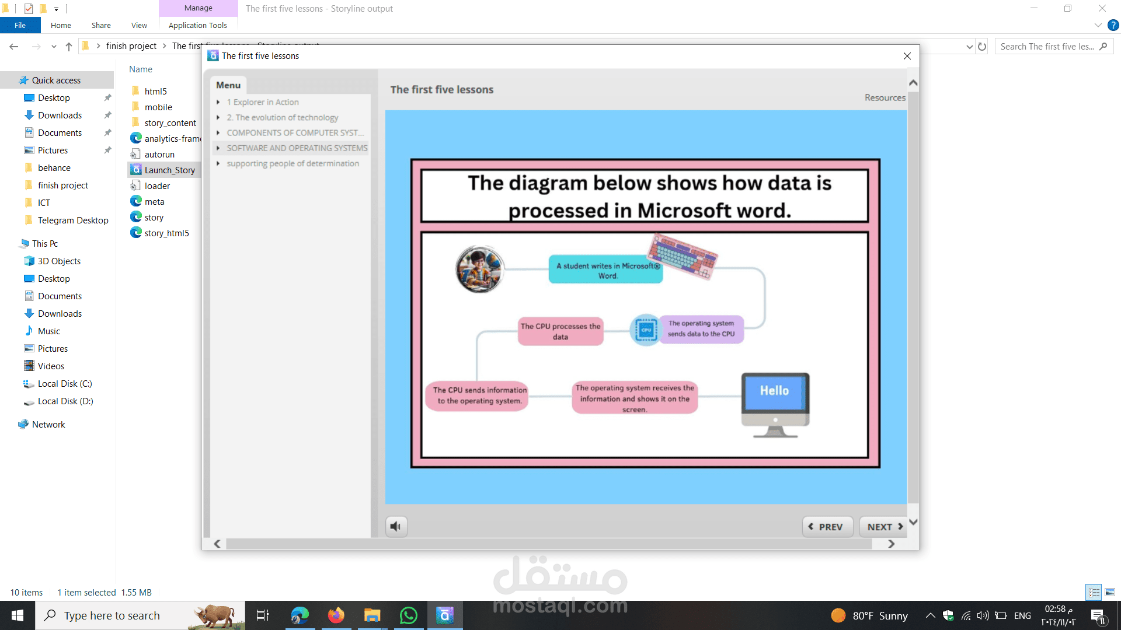Open the WhatsApp taskbar icon
Viewport: 1121px width, 630px height.
click(408, 615)
